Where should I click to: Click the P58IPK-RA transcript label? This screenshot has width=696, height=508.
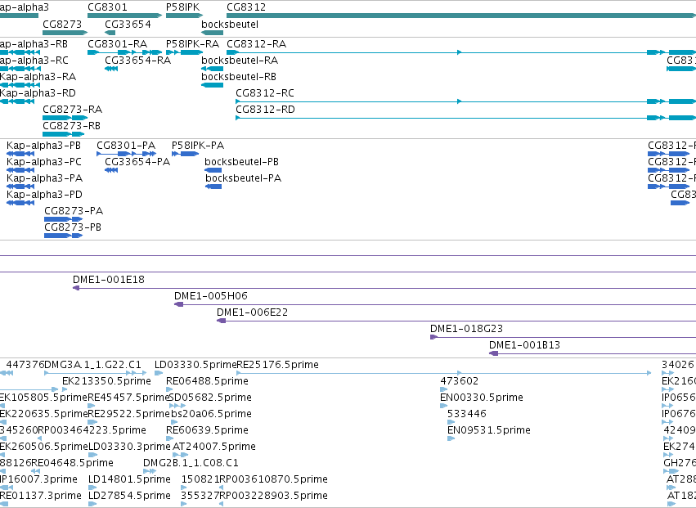(x=193, y=43)
